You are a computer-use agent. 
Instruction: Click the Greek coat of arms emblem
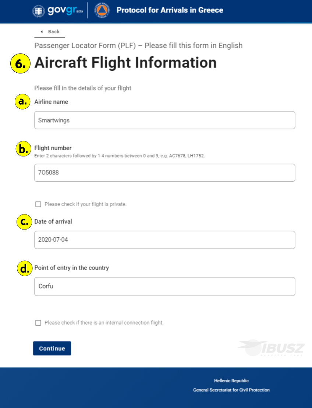pyautogui.click(x=39, y=11)
